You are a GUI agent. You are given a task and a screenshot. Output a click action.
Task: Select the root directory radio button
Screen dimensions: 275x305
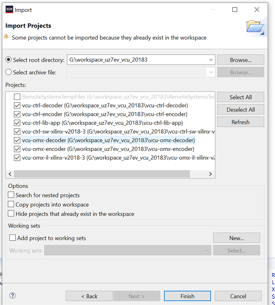click(8, 60)
